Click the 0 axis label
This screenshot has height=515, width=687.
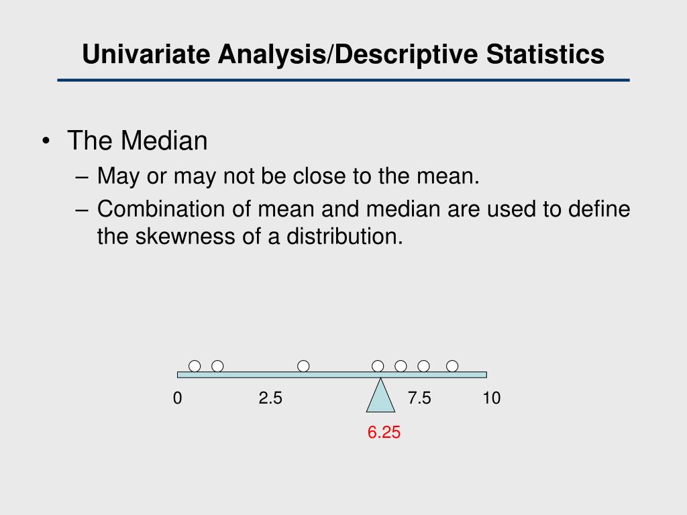click(177, 398)
